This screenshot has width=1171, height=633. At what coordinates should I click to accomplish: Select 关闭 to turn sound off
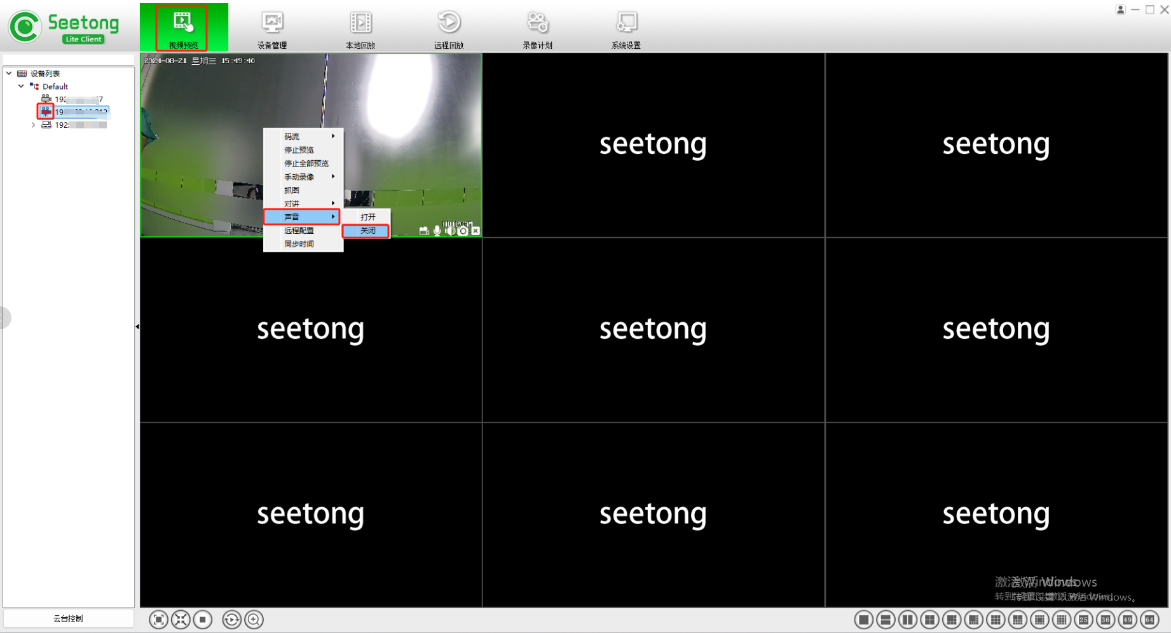(x=366, y=231)
